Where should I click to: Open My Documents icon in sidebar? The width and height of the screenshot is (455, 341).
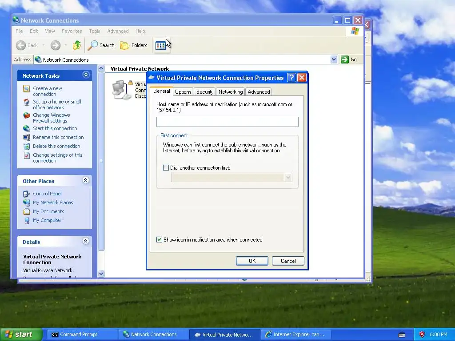[x=26, y=212]
